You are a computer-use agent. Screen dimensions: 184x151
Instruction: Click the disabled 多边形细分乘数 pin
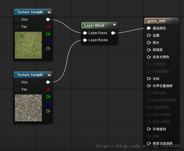[149, 100]
